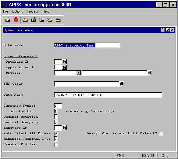Image resolution: width=178 pixels, height=159 pixels.
Task: Click the Decimal Notation field
Action: pos(56,117)
